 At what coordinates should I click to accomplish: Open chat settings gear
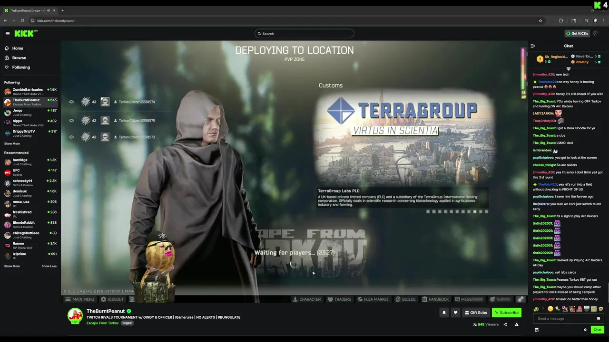point(585,330)
